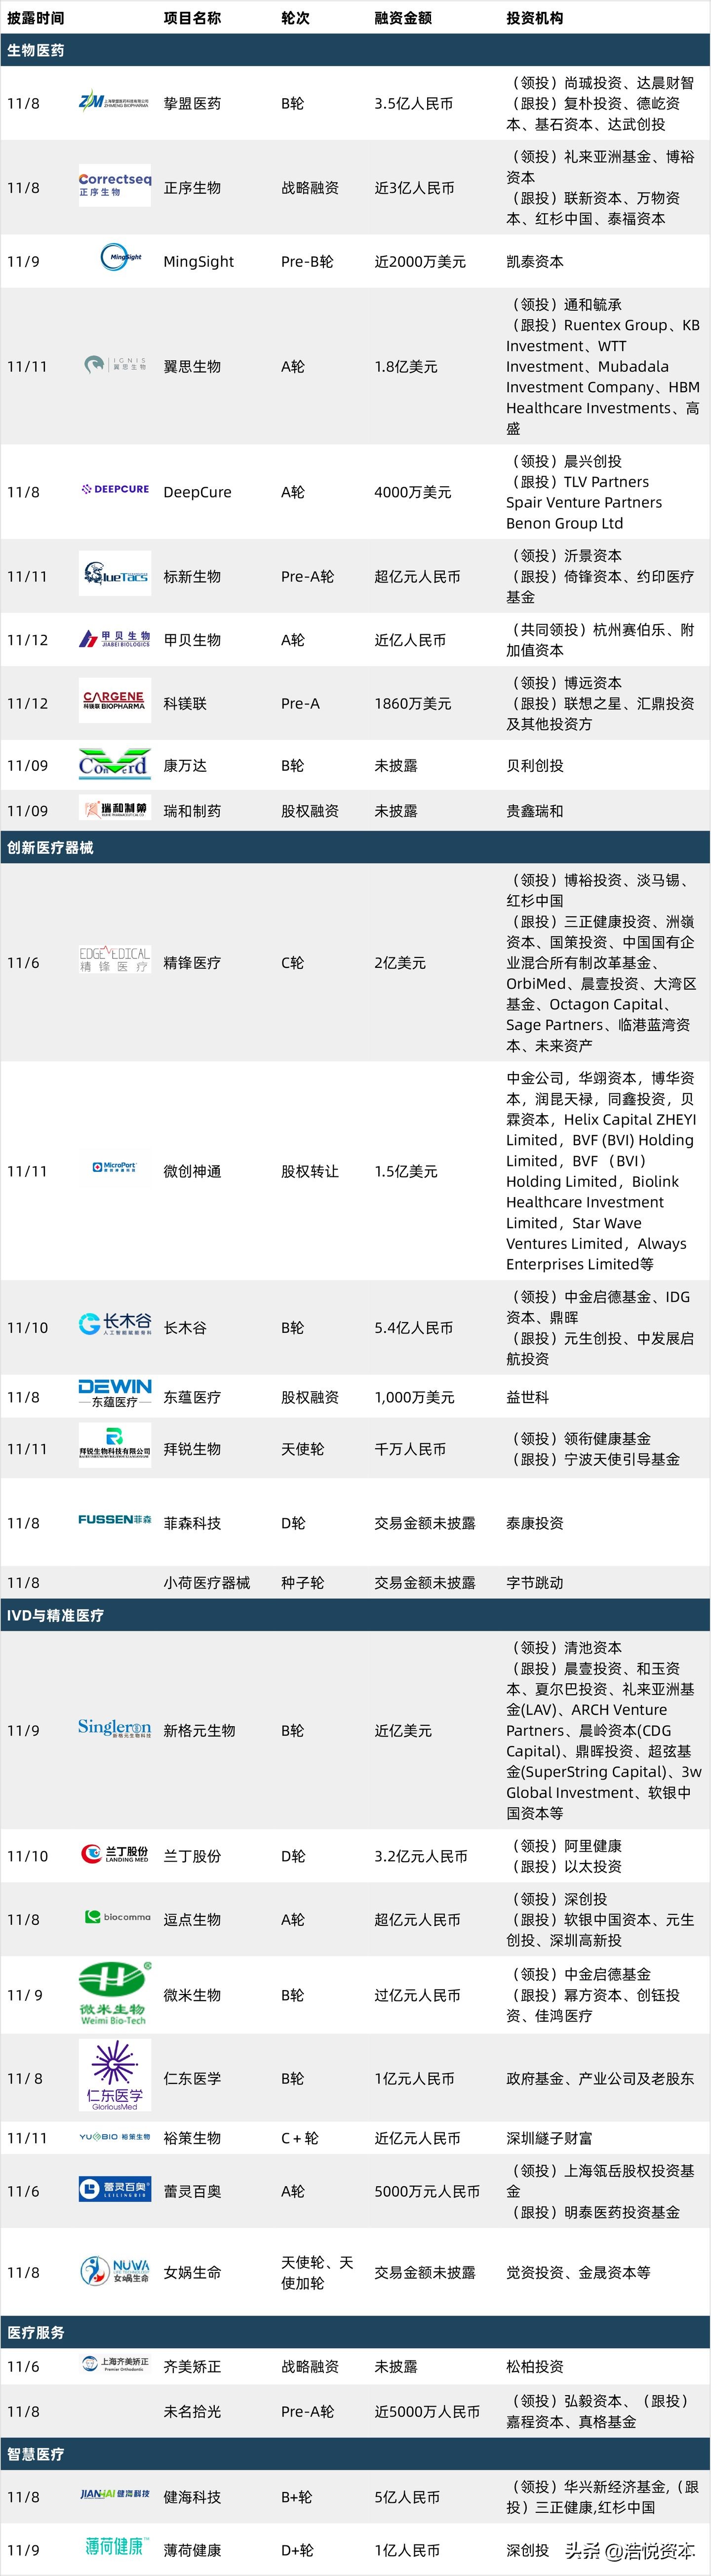Image resolution: width=711 pixels, height=2576 pixels.
Task: Click the 微创神通 project name
Action: click(192, 1171)
